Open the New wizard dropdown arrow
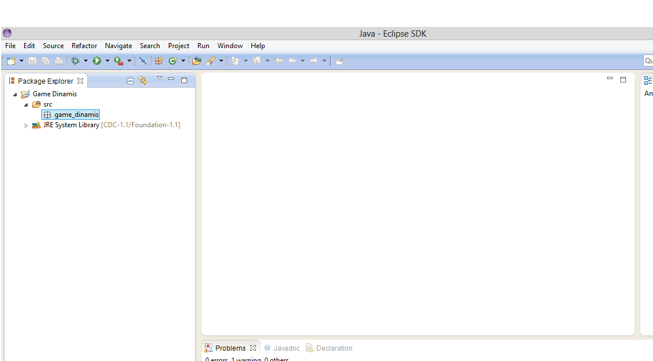Viewport: 653px width, 361px height. click(21, 61)
